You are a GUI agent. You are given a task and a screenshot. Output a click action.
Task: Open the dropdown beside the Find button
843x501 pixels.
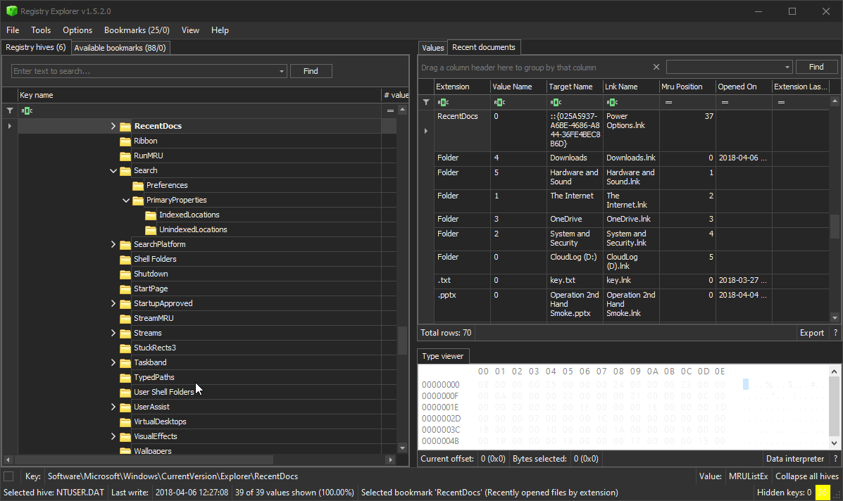click(x=281, y=71)
